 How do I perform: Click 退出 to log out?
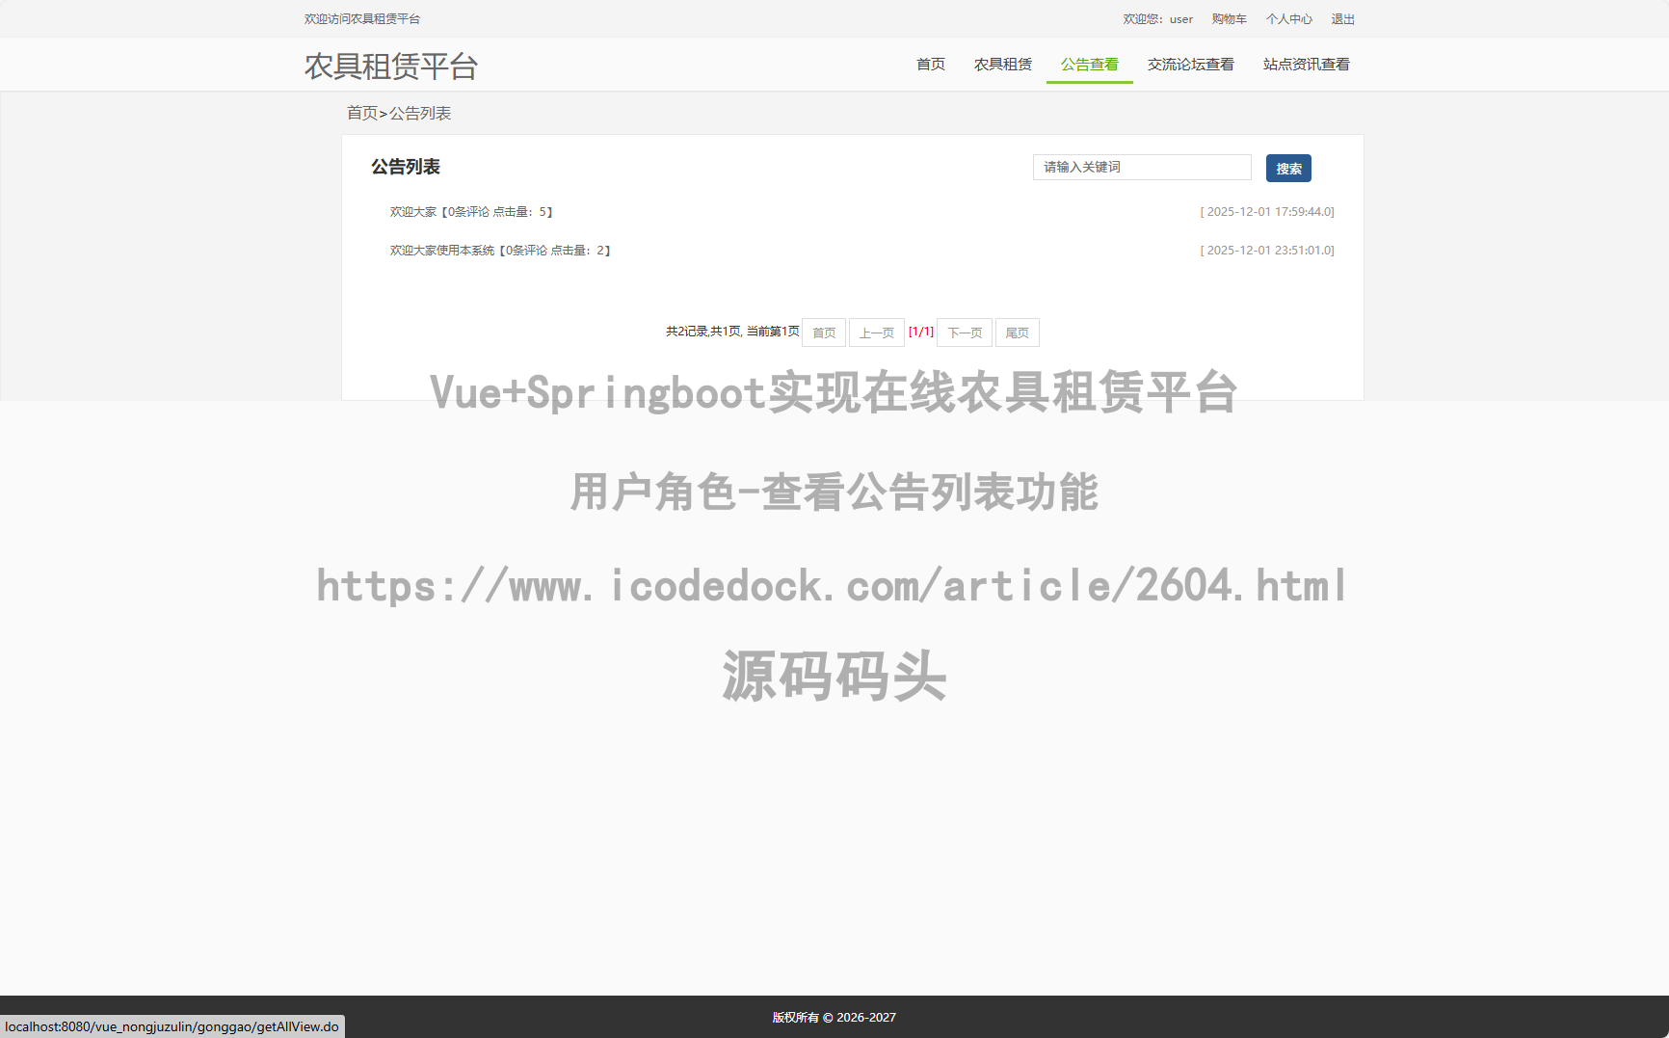[x=1342, y=18]
